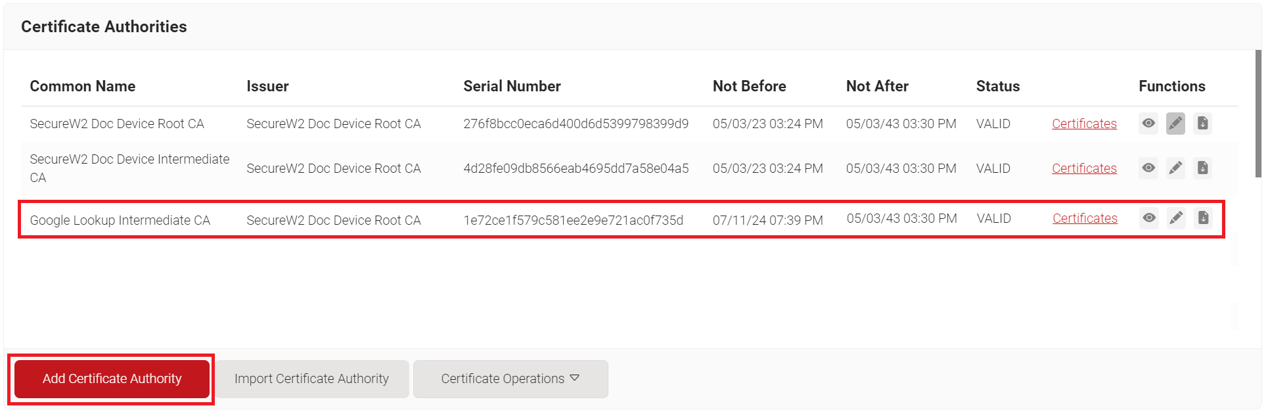Screen dimensions: 1268x412
Task: Open Certificates link for Google Lookup CA
Action: tap(1085, 218)
